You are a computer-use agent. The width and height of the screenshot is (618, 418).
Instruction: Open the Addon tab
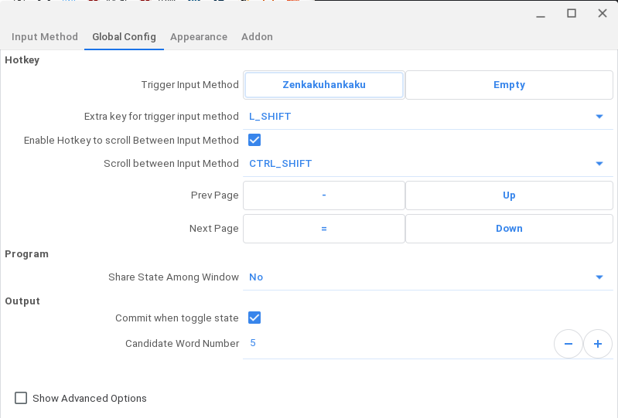tap(257, 36)
